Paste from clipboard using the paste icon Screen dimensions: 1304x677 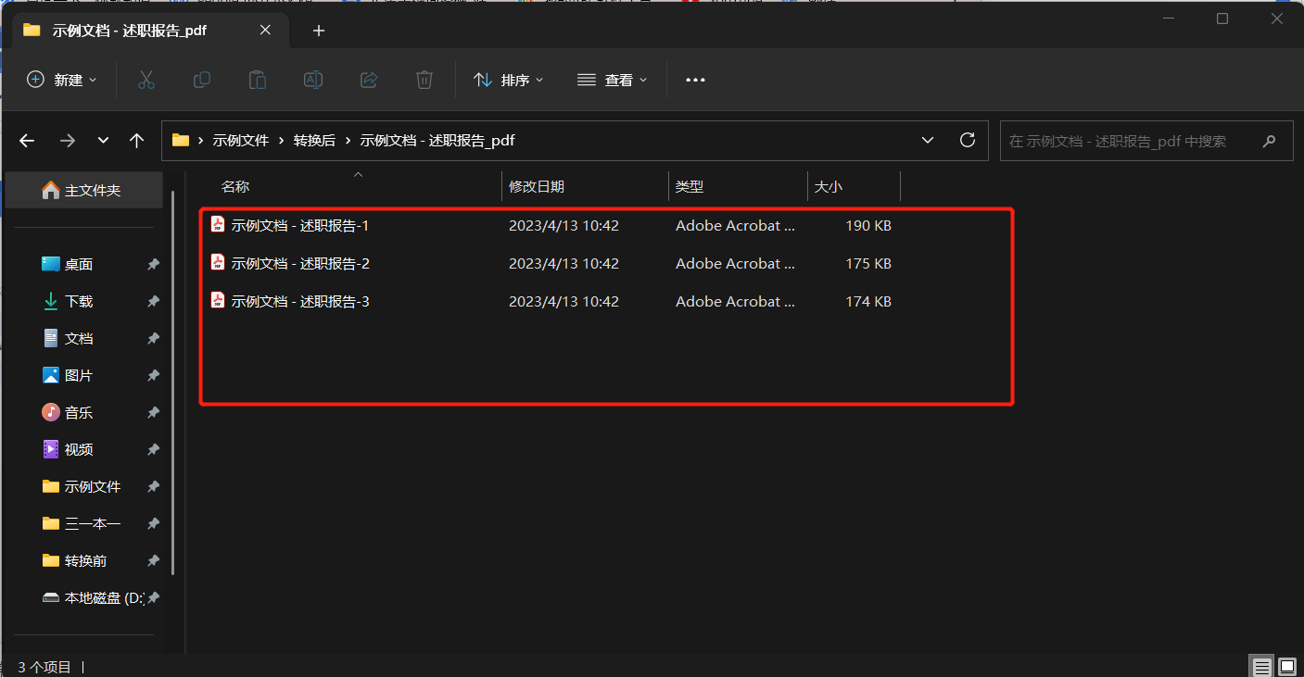[x=257, y=80]
